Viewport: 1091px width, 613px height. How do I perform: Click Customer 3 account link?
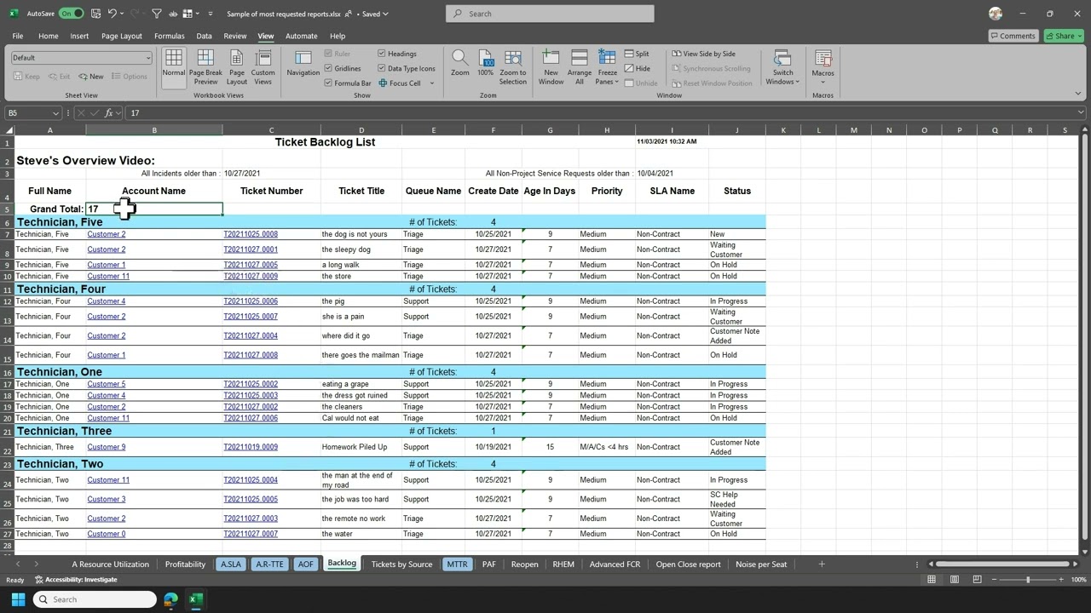106,499
